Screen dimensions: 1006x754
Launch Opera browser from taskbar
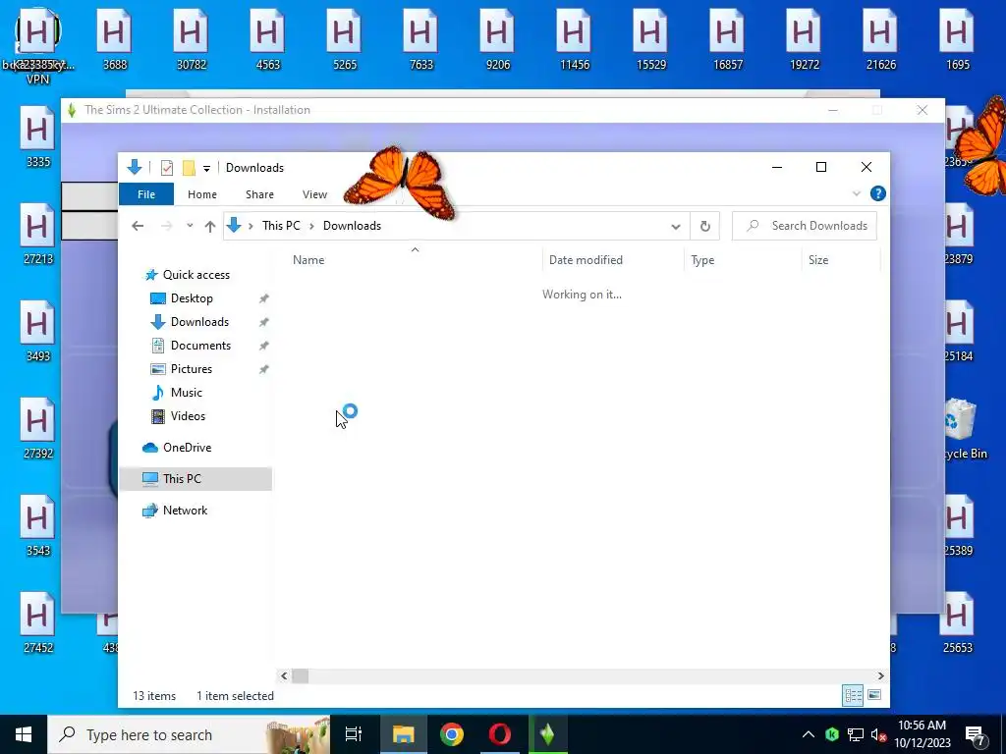(500, 734)
